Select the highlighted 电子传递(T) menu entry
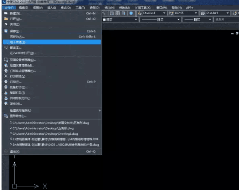The width and height of the screenshot is (239, 190). [52, 42]
